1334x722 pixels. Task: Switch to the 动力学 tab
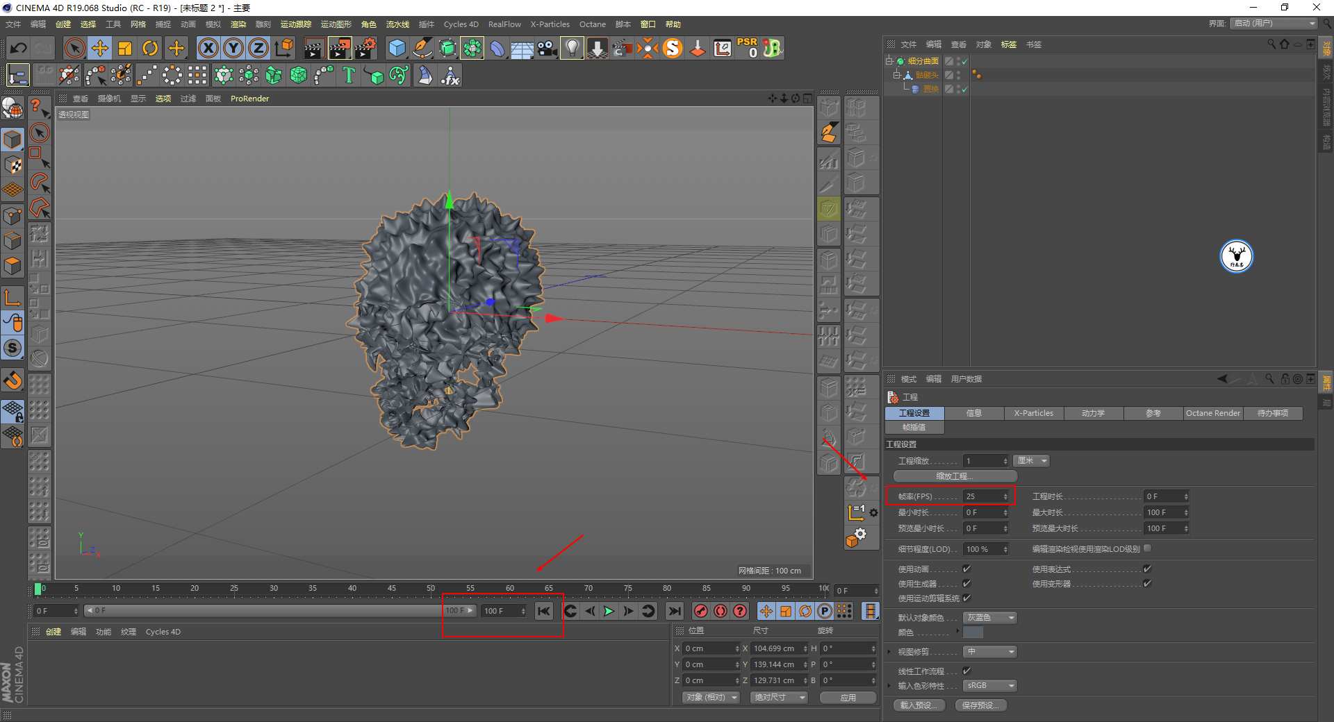click(x=1093, y=413)
